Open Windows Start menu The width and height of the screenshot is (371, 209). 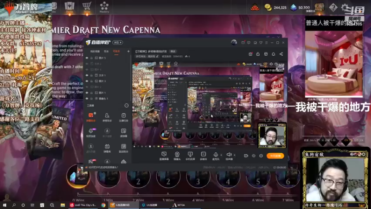tap(5, 205)
